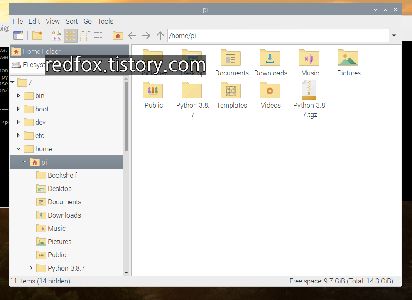Click the /home/pi path field
Image resolution: width=412 pixels, height=300 pixels.
pos(278,36)
